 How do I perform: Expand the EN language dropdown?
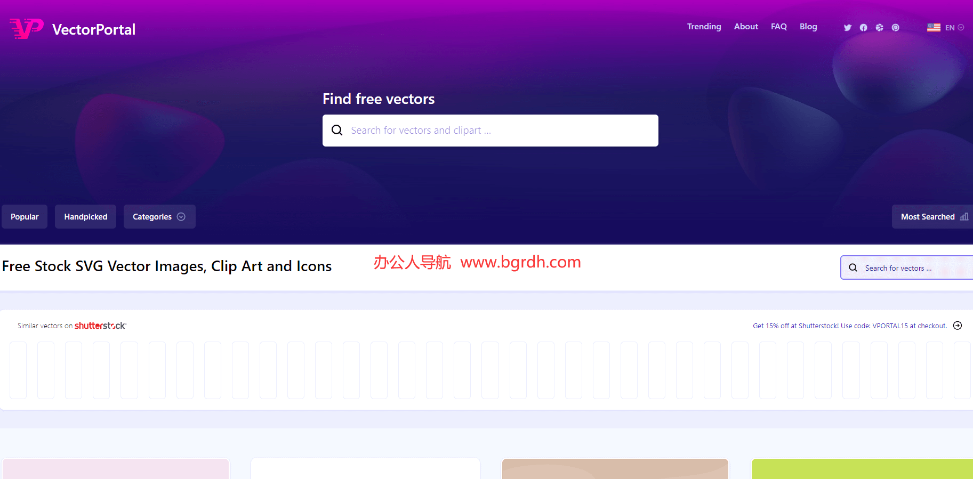point(946,28)
